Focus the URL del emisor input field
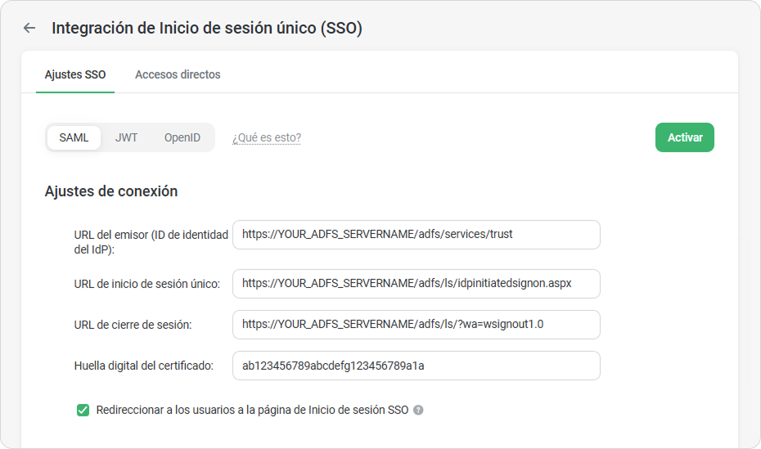Screen dimensions: 761x449 (x=417, y=235)
